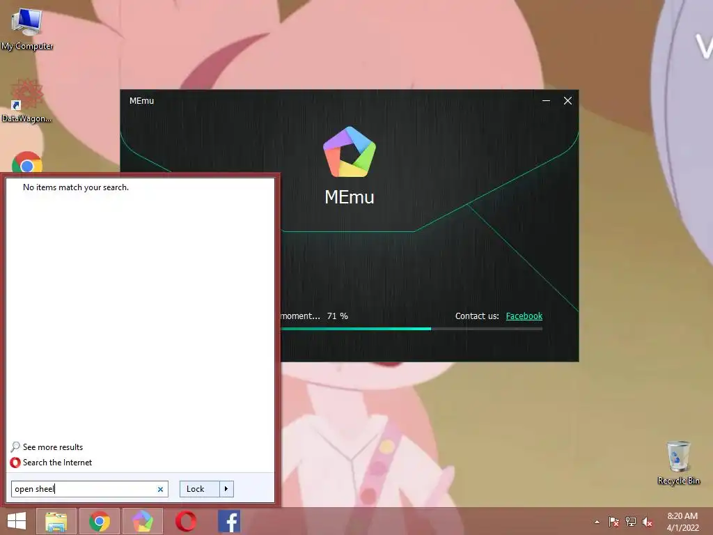
Task: Click the MEmu pentagon logo
Action: tap(350, 152)
